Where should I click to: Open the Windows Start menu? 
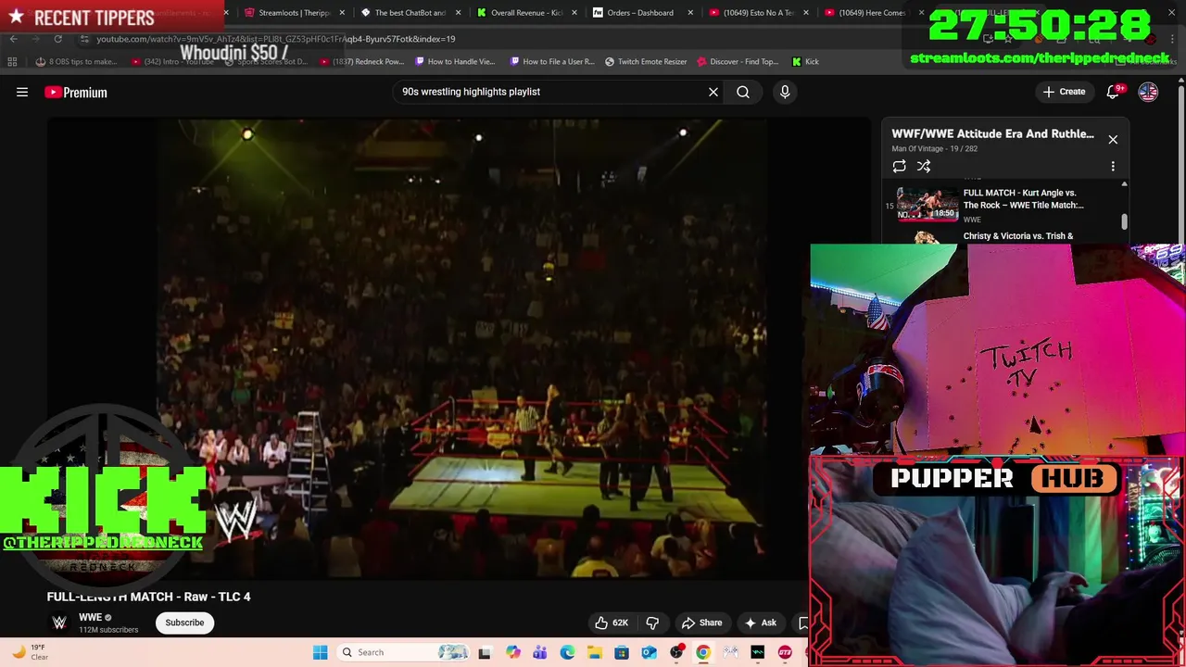(320, 652)
